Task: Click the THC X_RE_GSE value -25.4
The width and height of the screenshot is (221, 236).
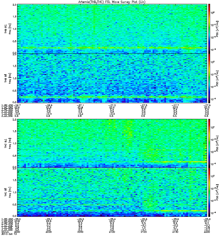Action: coord(112,219)
